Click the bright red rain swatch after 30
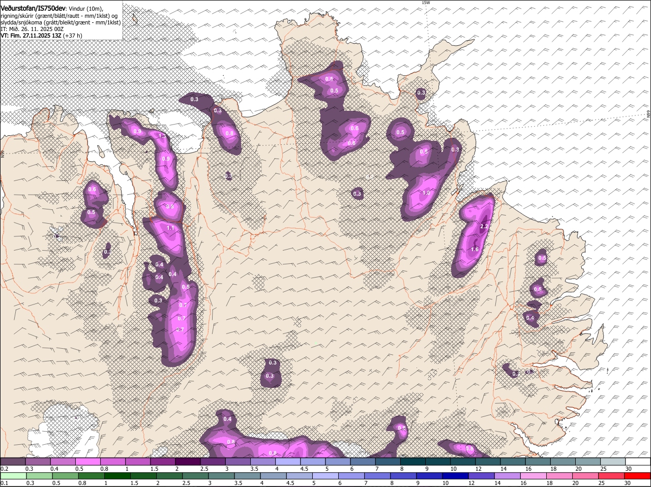This screenshot has width=651, height=487. 638,476
